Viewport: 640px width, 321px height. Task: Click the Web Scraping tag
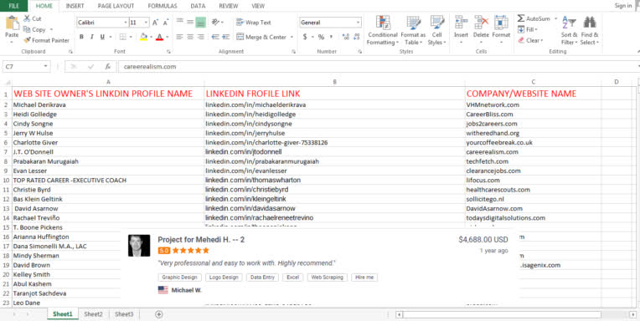click(328, 278)
